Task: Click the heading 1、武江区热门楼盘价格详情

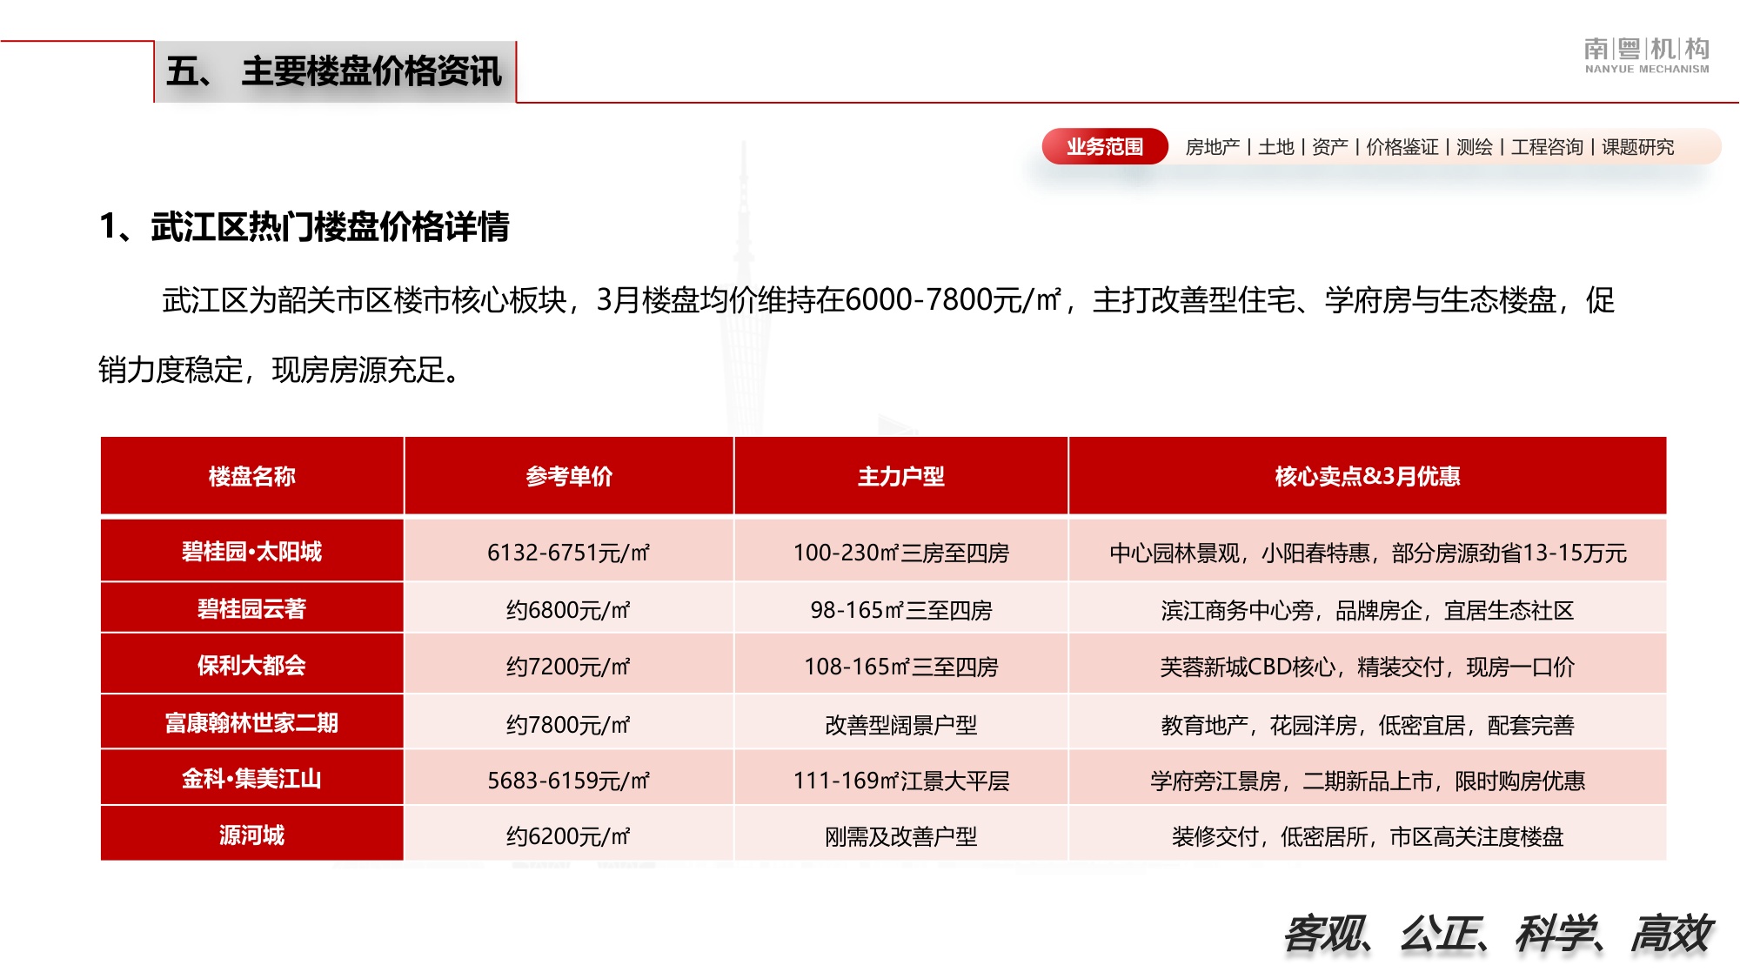Action: (304, 226)
